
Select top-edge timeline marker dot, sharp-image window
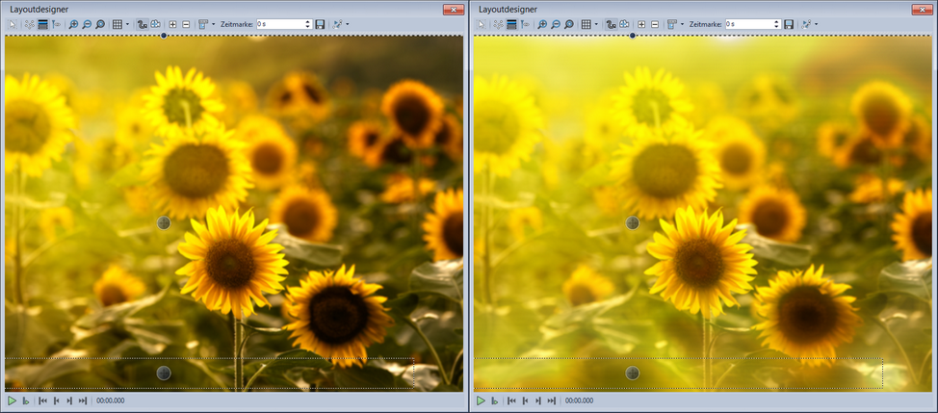coord(164,36)
